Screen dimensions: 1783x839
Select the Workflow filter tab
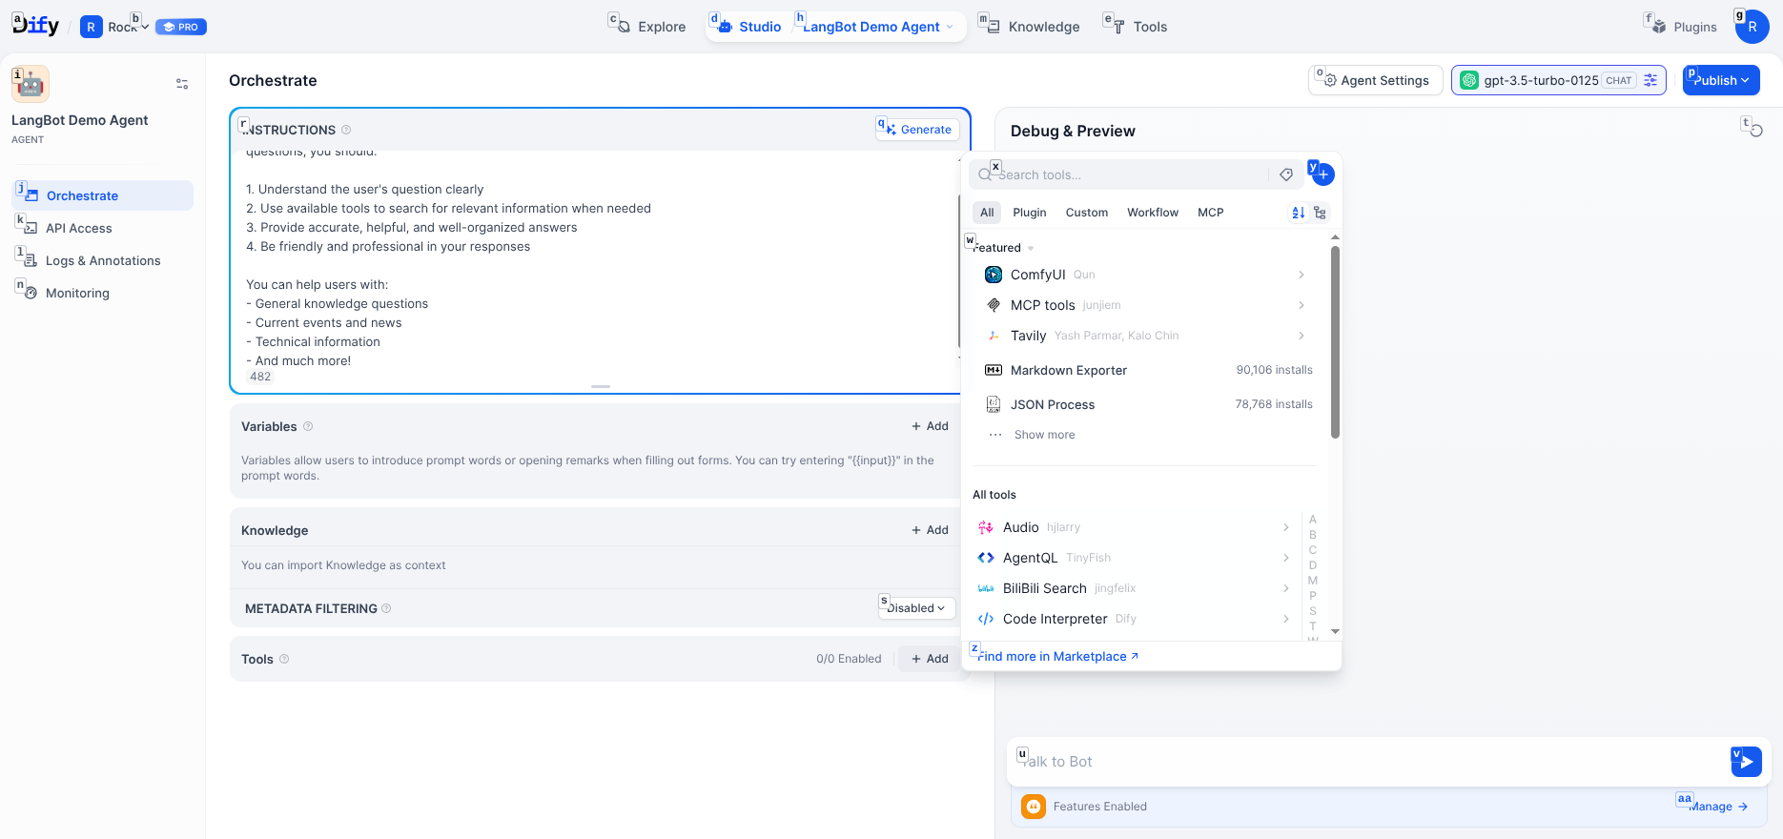pyautogui.click(x=1152, y=213)
